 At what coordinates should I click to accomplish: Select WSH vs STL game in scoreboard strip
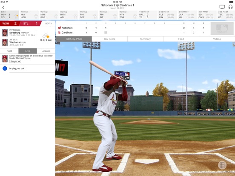coord(10,15)
